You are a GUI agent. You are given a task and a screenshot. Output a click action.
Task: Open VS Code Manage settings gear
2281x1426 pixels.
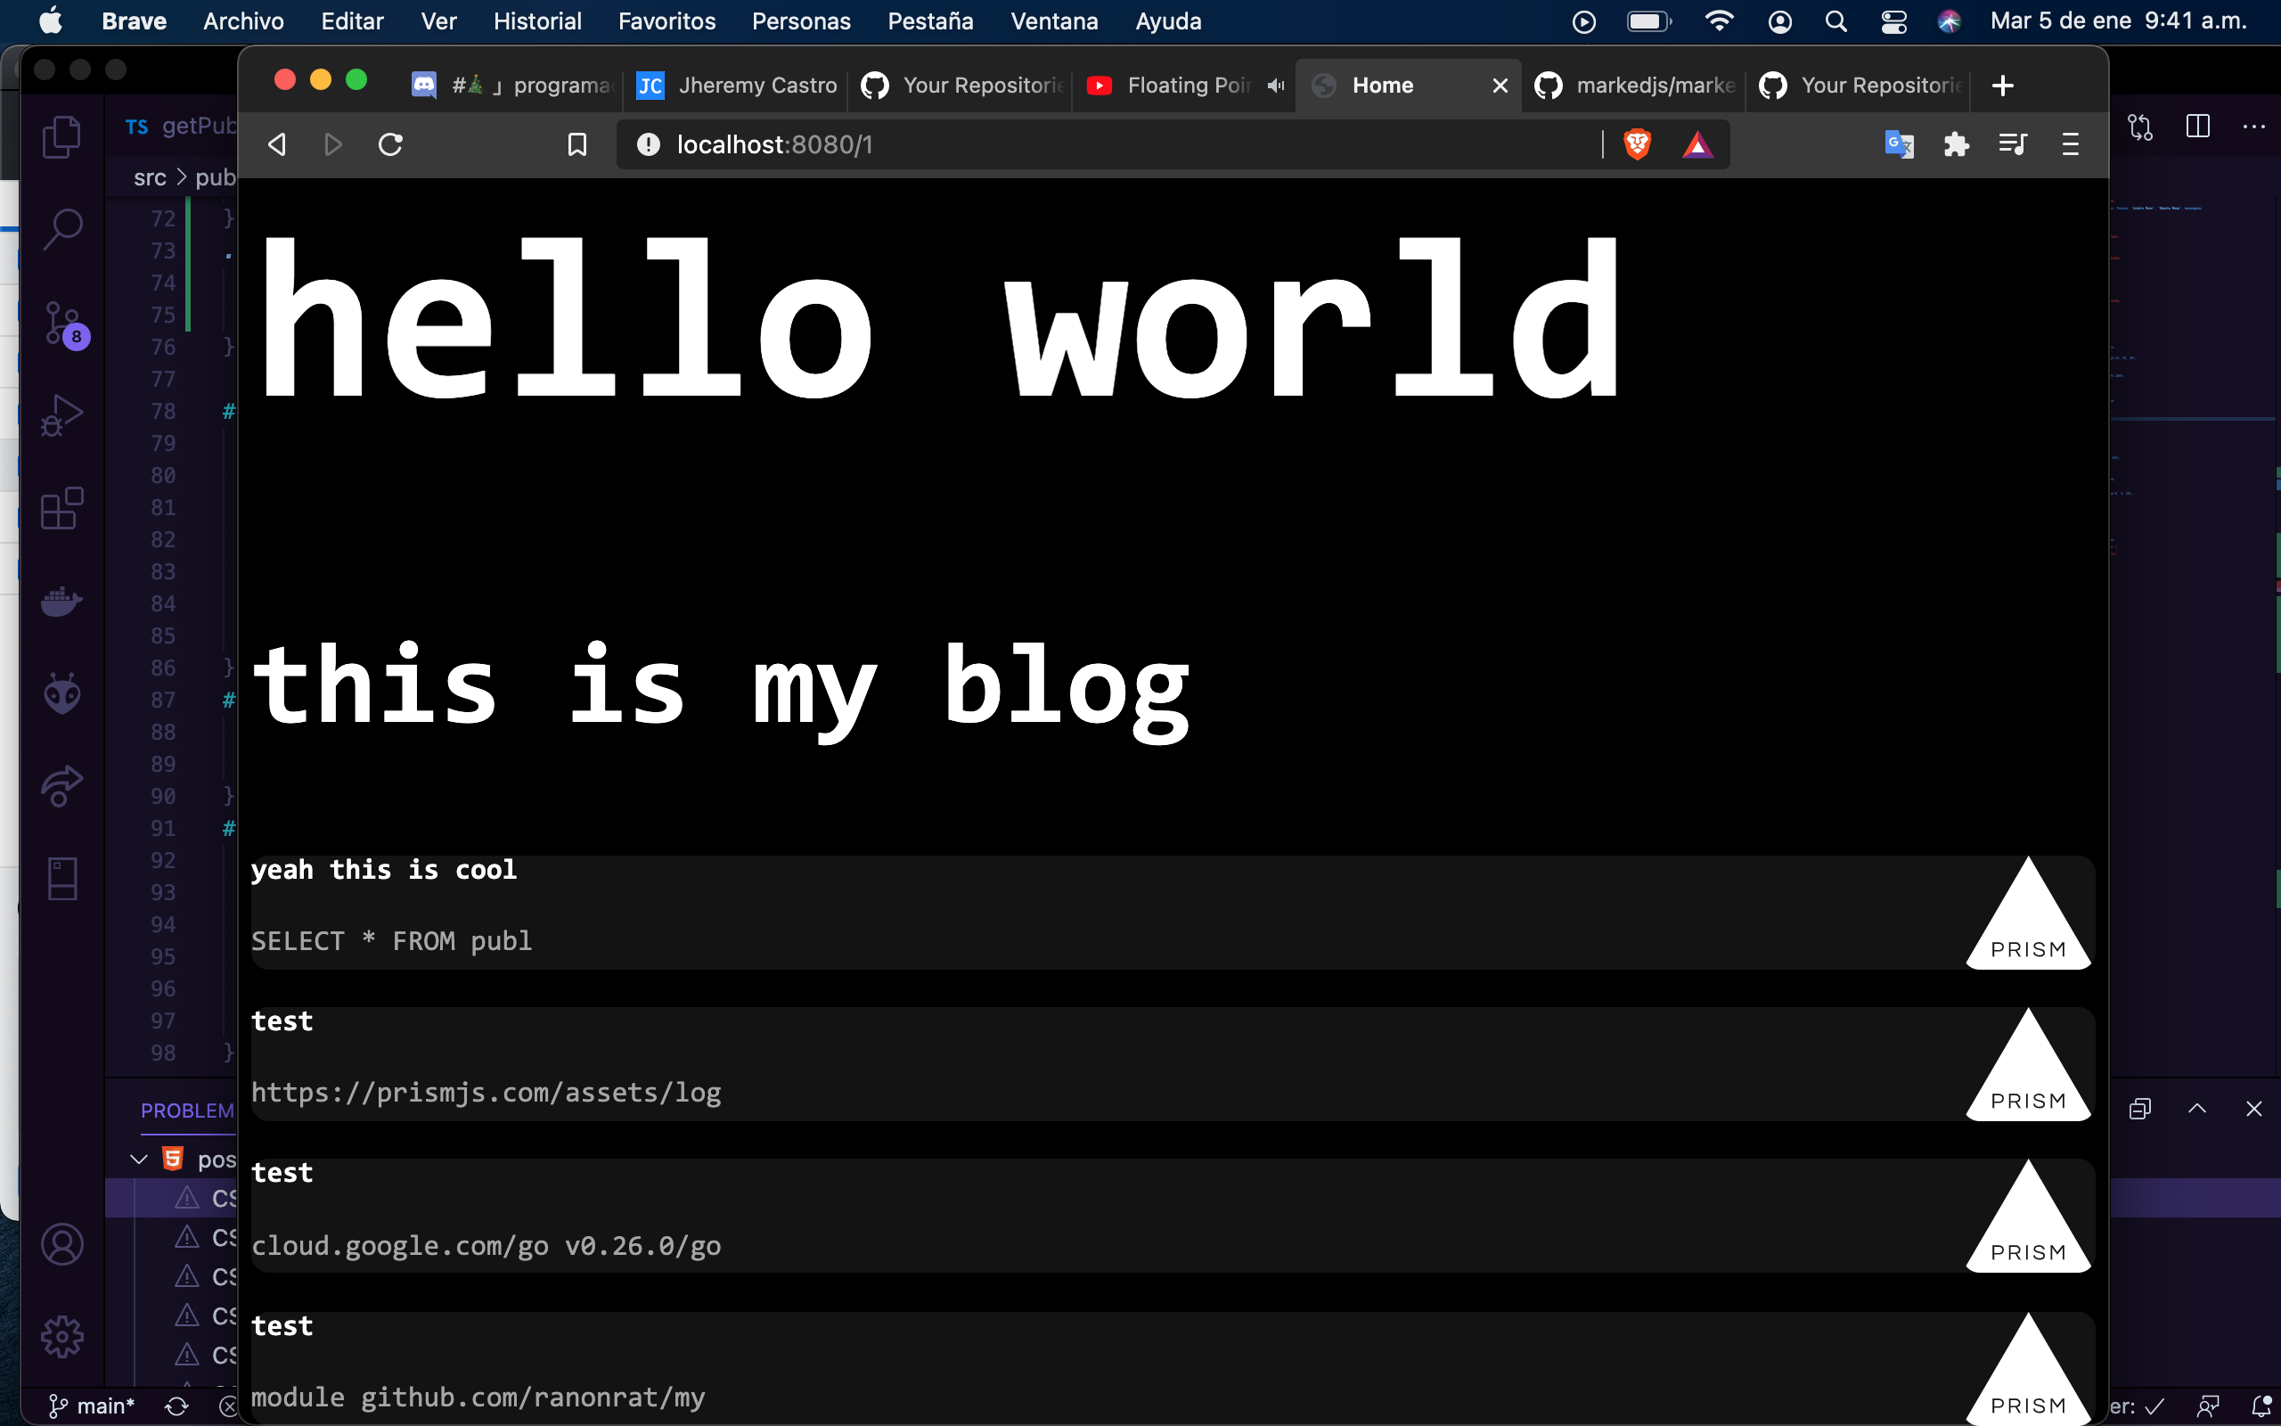(x=62, y=1336)
